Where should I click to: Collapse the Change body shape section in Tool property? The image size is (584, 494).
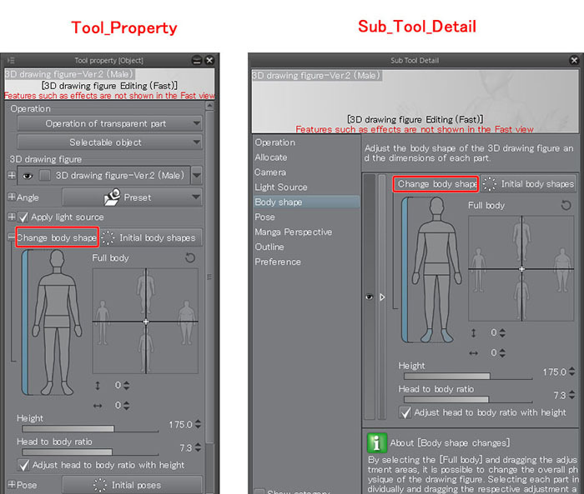(x=12, y=237)
